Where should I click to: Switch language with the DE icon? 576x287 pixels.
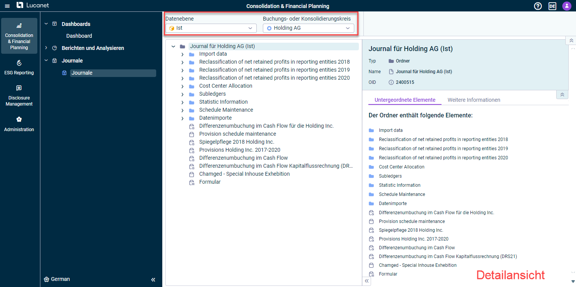[x=552, y=6]
